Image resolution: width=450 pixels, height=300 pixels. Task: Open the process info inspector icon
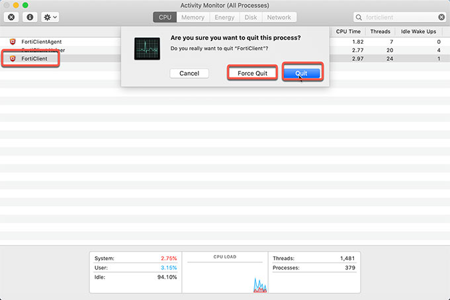tap(30, 17)
